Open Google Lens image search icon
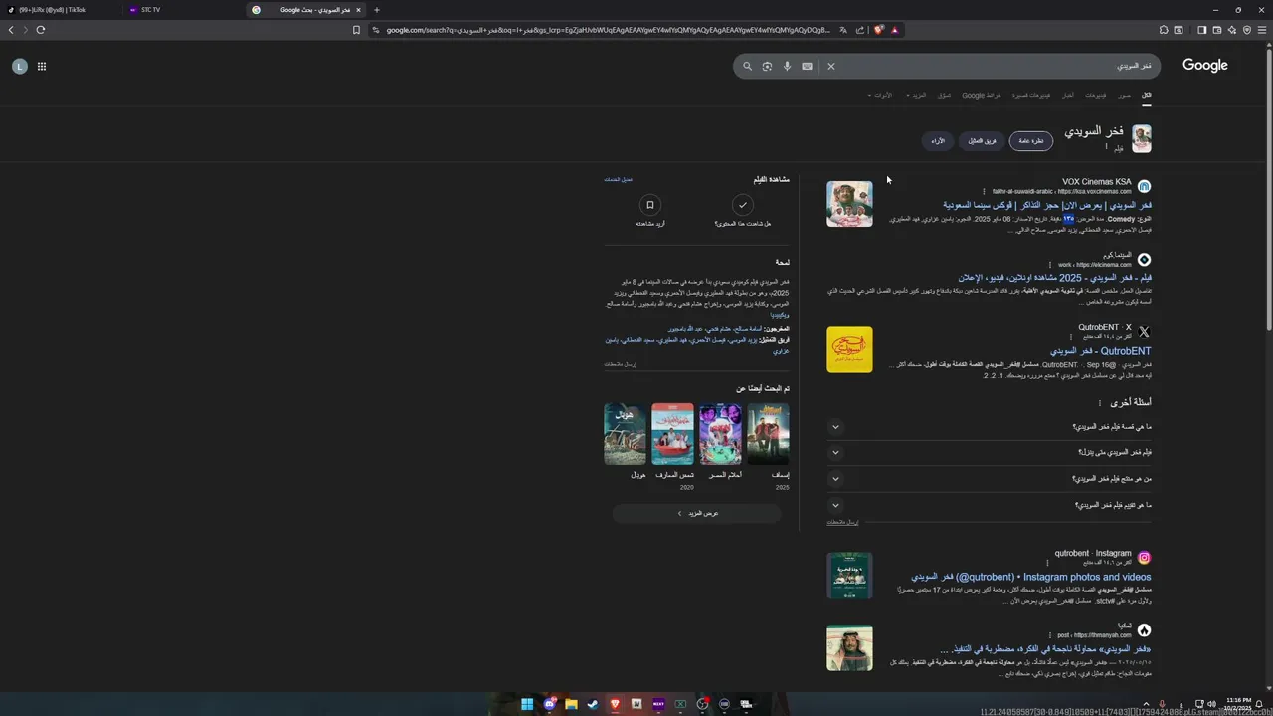 coord(767,67)
